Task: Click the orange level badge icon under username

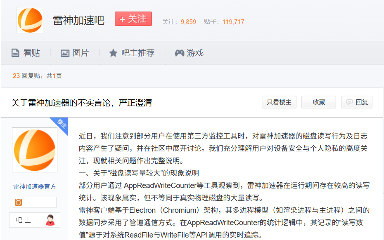Action: click(18, 202)
